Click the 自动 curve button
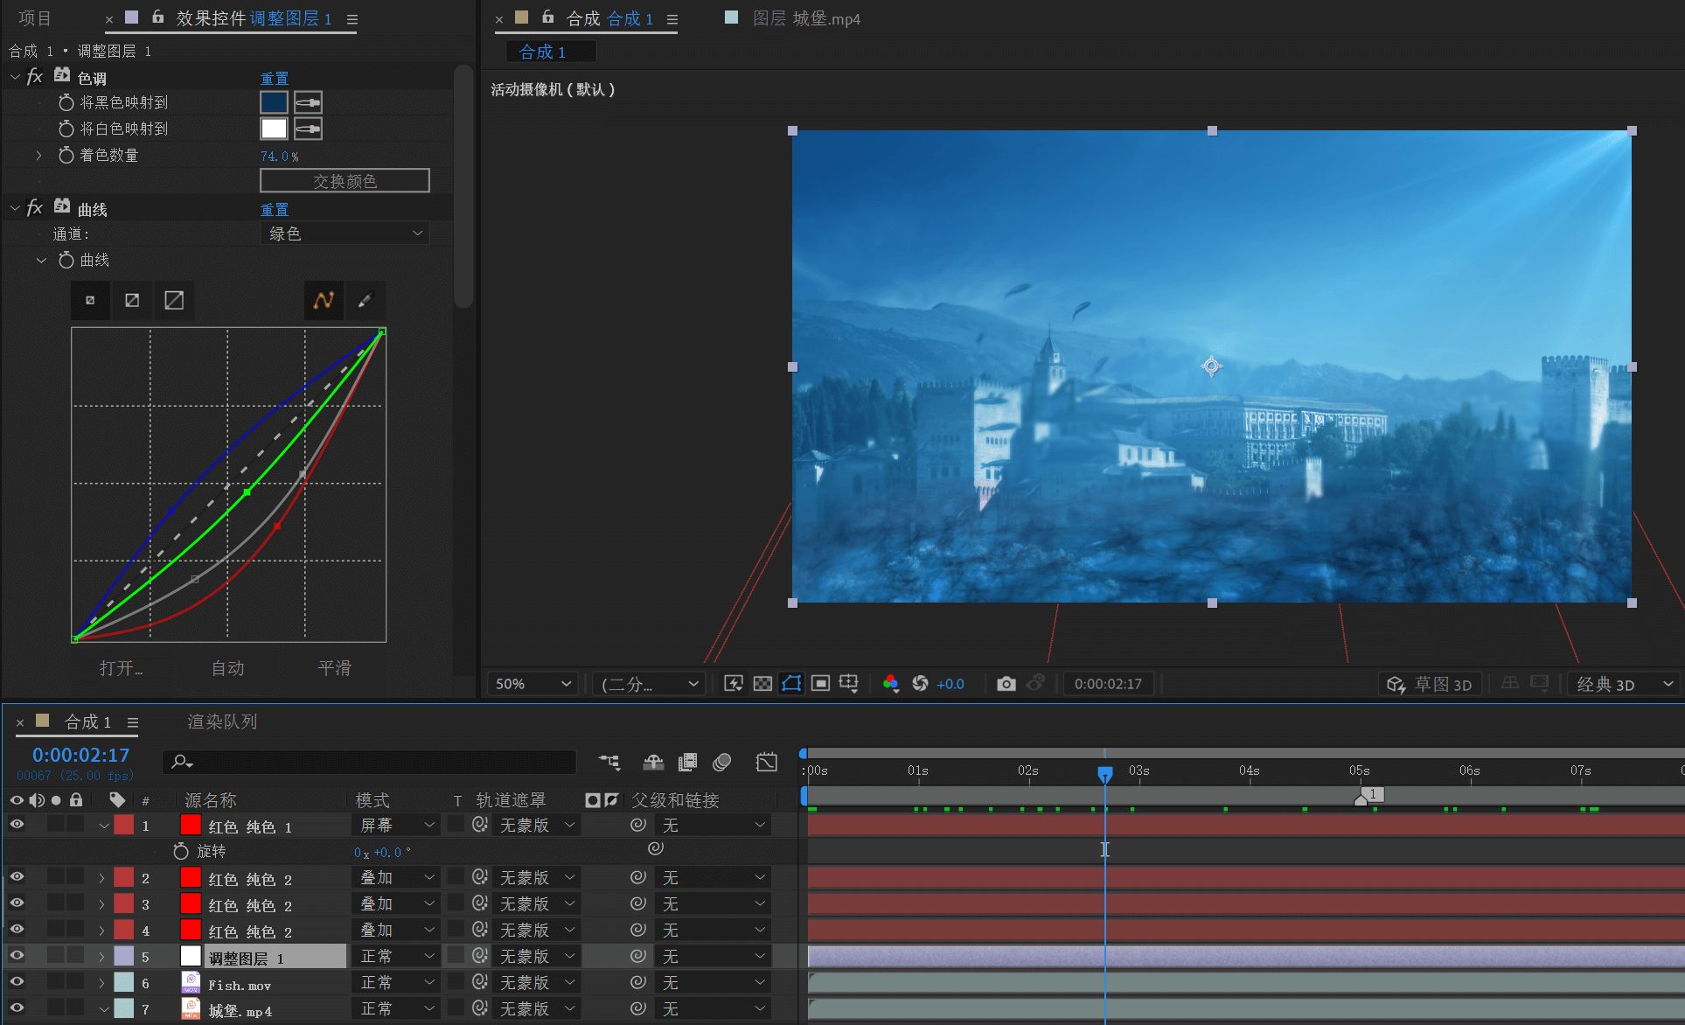 tap(228, 668)
